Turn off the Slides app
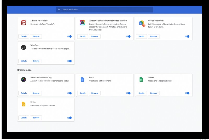This screenshot has width=209, height=140. coord(69,118)
